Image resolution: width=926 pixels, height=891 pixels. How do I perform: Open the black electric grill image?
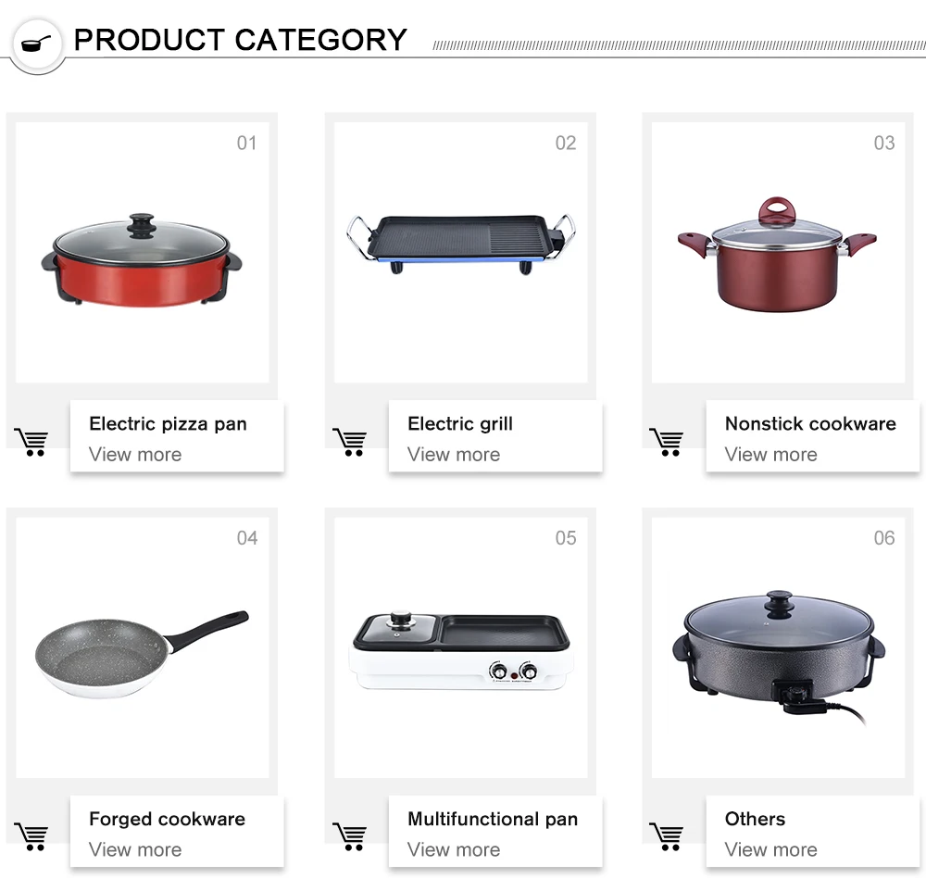pyautogui.click(x=460, y=244)
